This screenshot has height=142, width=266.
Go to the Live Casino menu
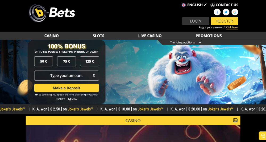(150, 36)
